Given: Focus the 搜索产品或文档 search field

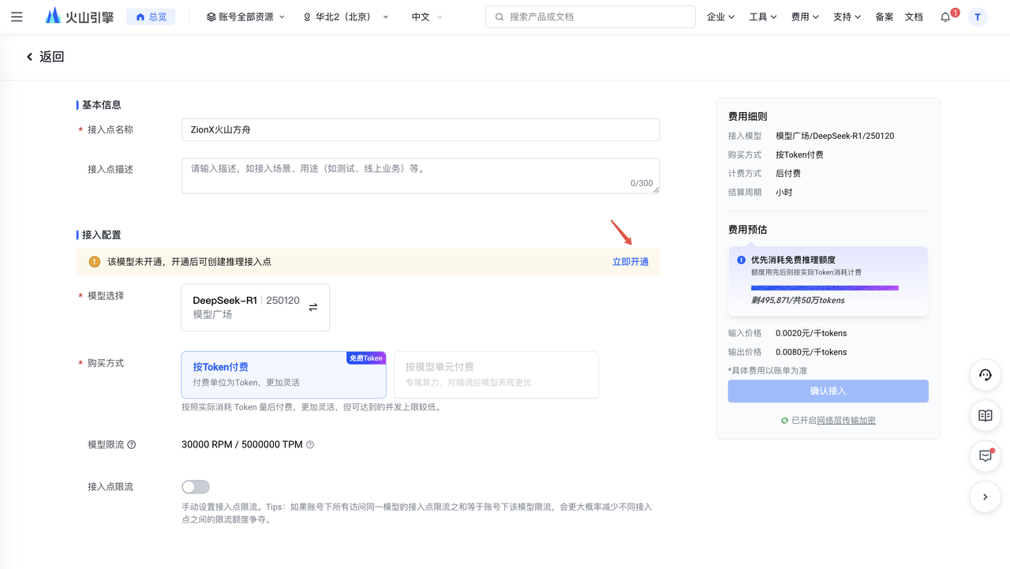Looking at the screenshot, I should [x=590, y=17].
